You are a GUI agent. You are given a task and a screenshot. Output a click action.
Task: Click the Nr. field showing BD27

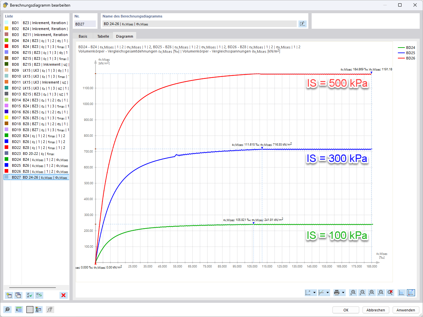pos(85,24)
